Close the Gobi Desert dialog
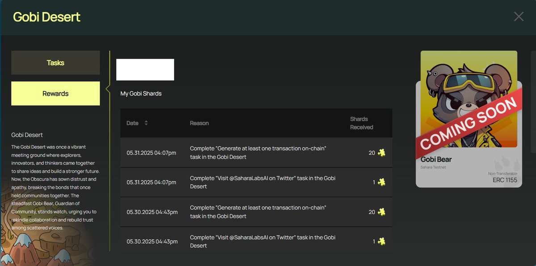 [x=519, y=17]
